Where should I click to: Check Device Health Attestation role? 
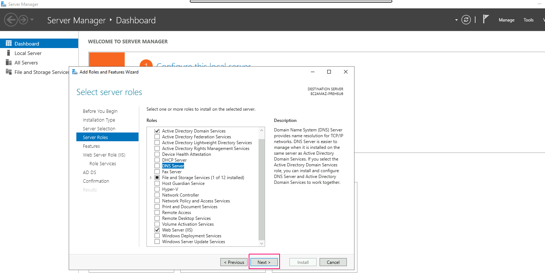157,154
